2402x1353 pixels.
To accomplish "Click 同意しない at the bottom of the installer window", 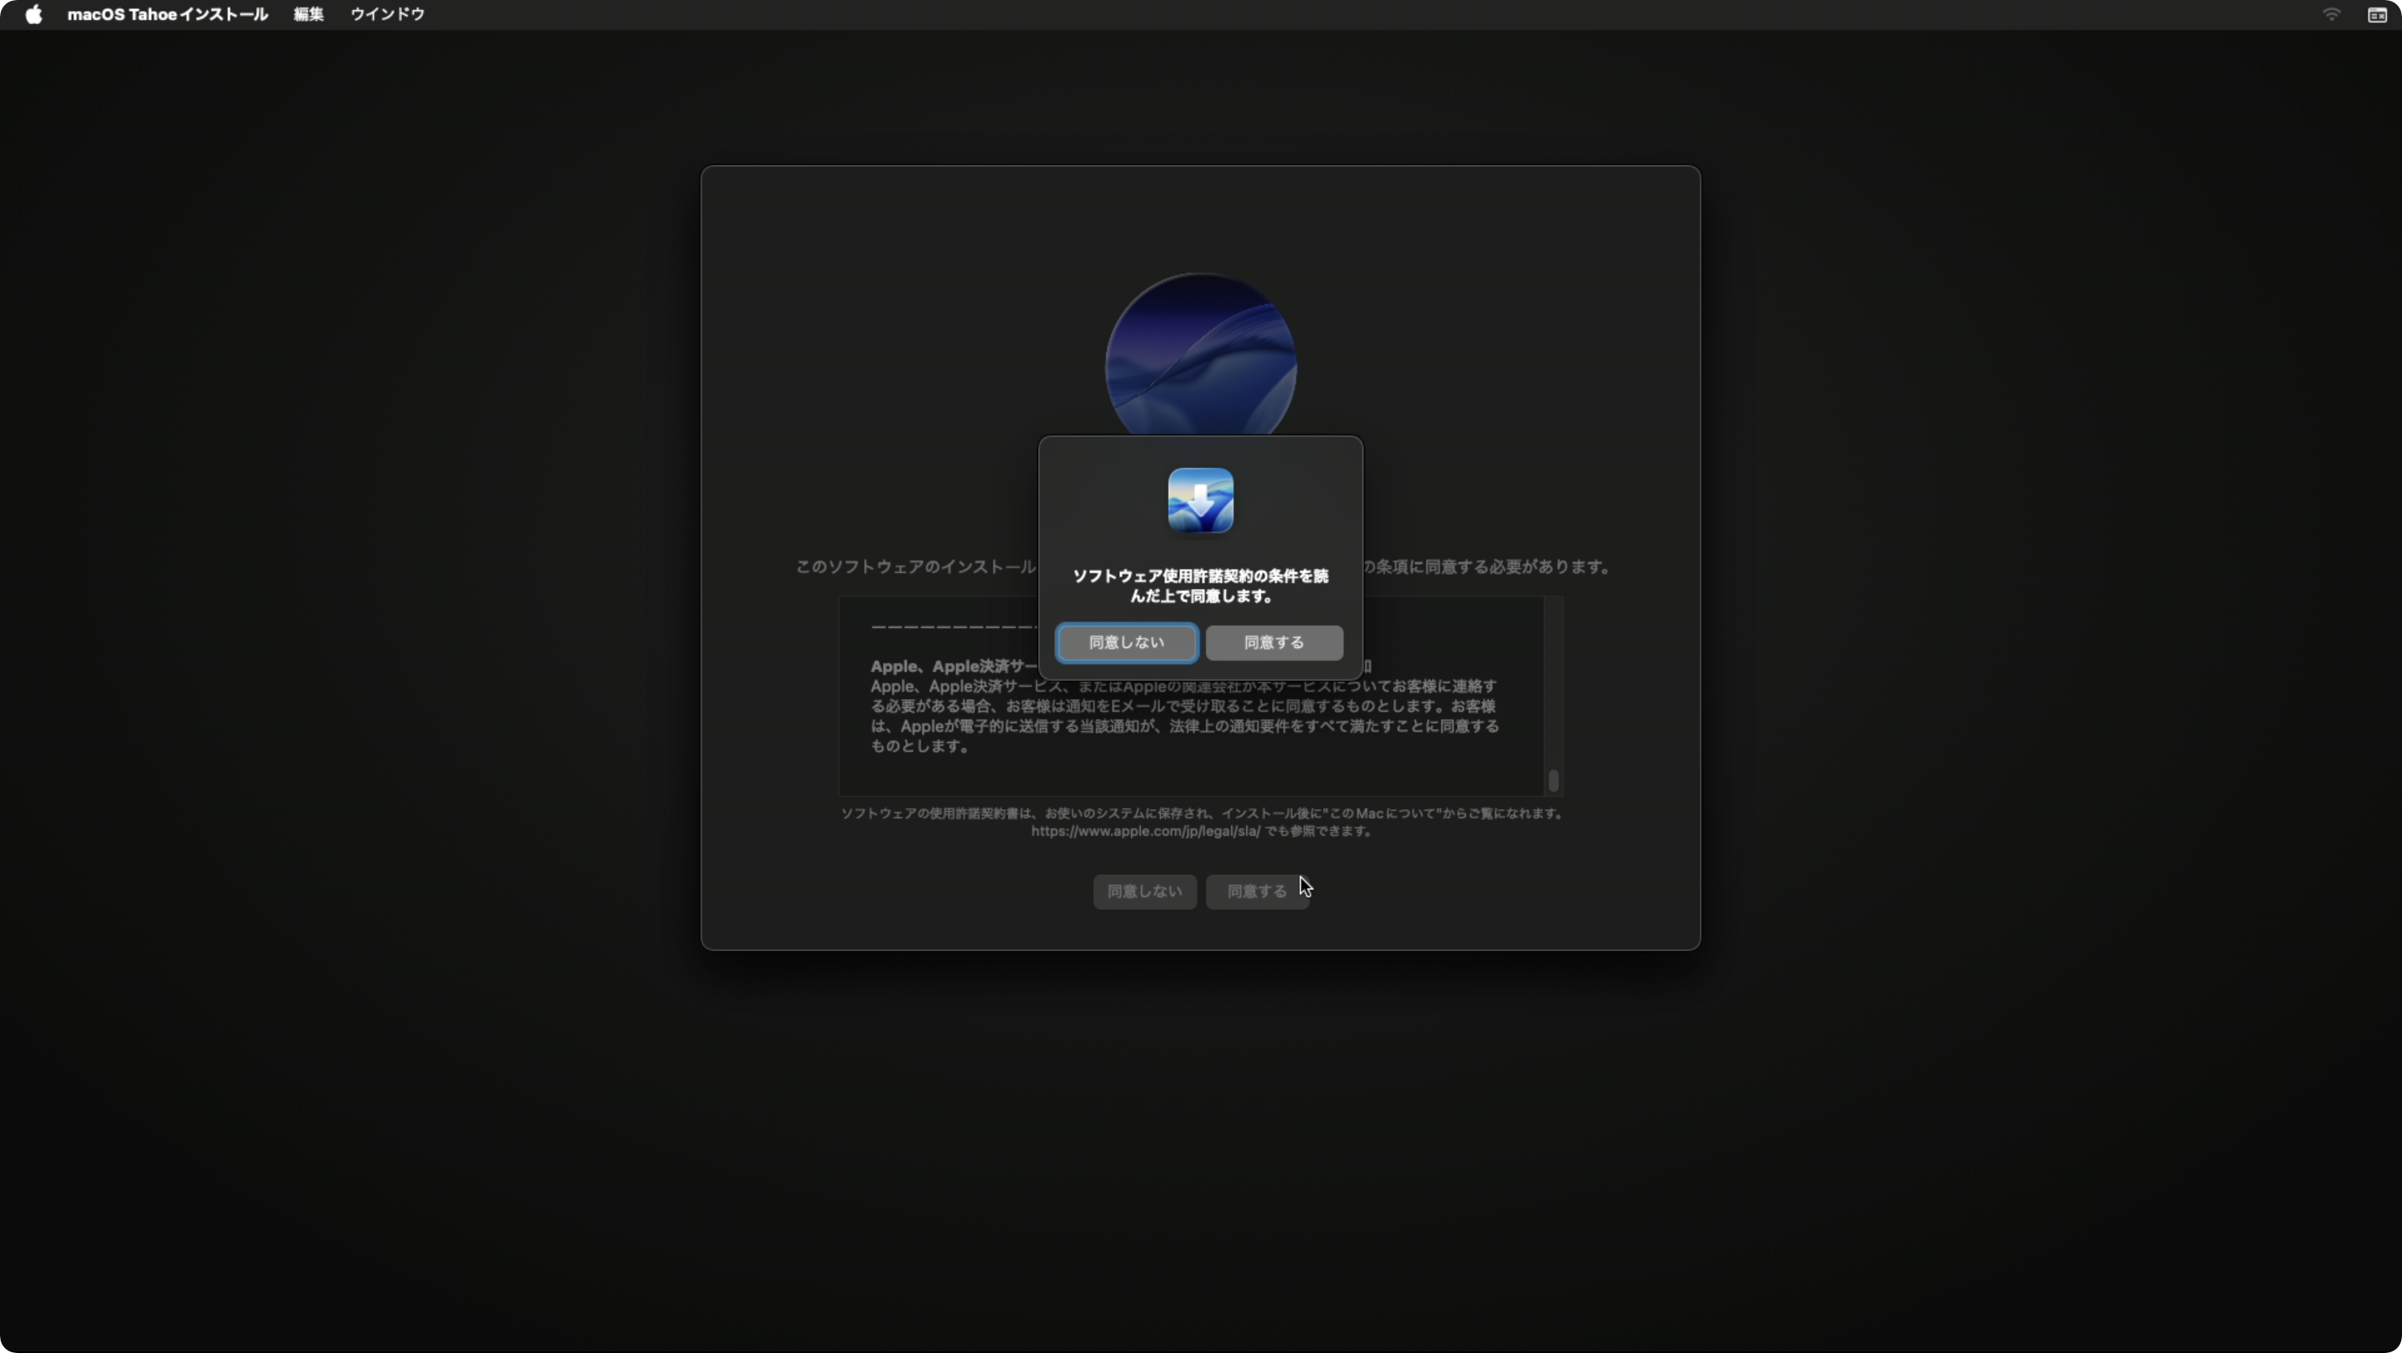I will point(1144,892).
